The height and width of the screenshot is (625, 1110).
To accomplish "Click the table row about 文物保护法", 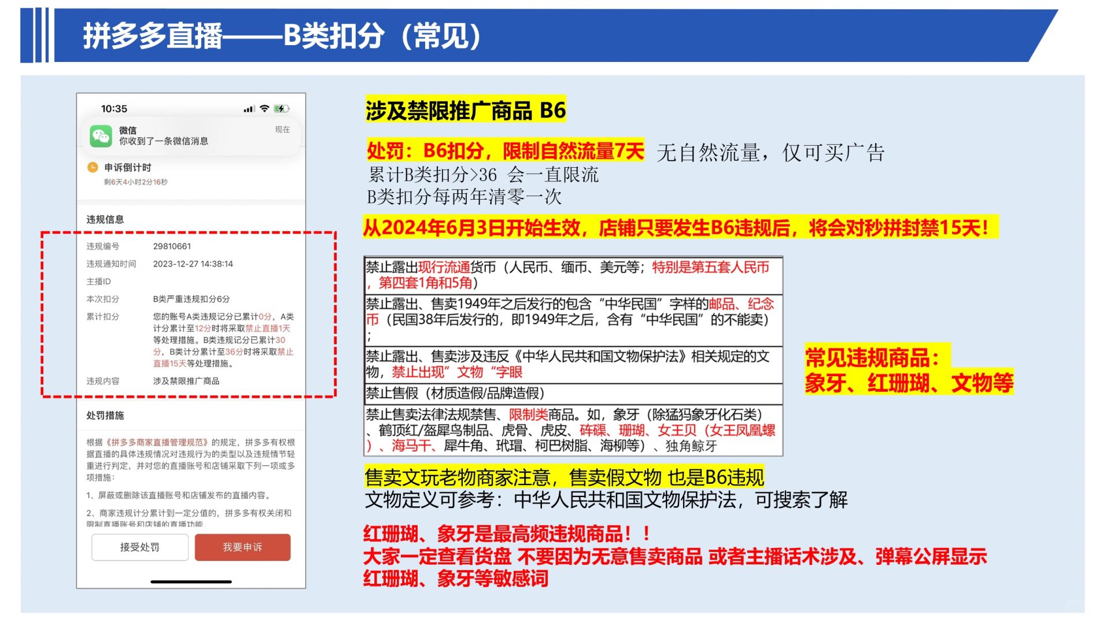I will 573,364.
